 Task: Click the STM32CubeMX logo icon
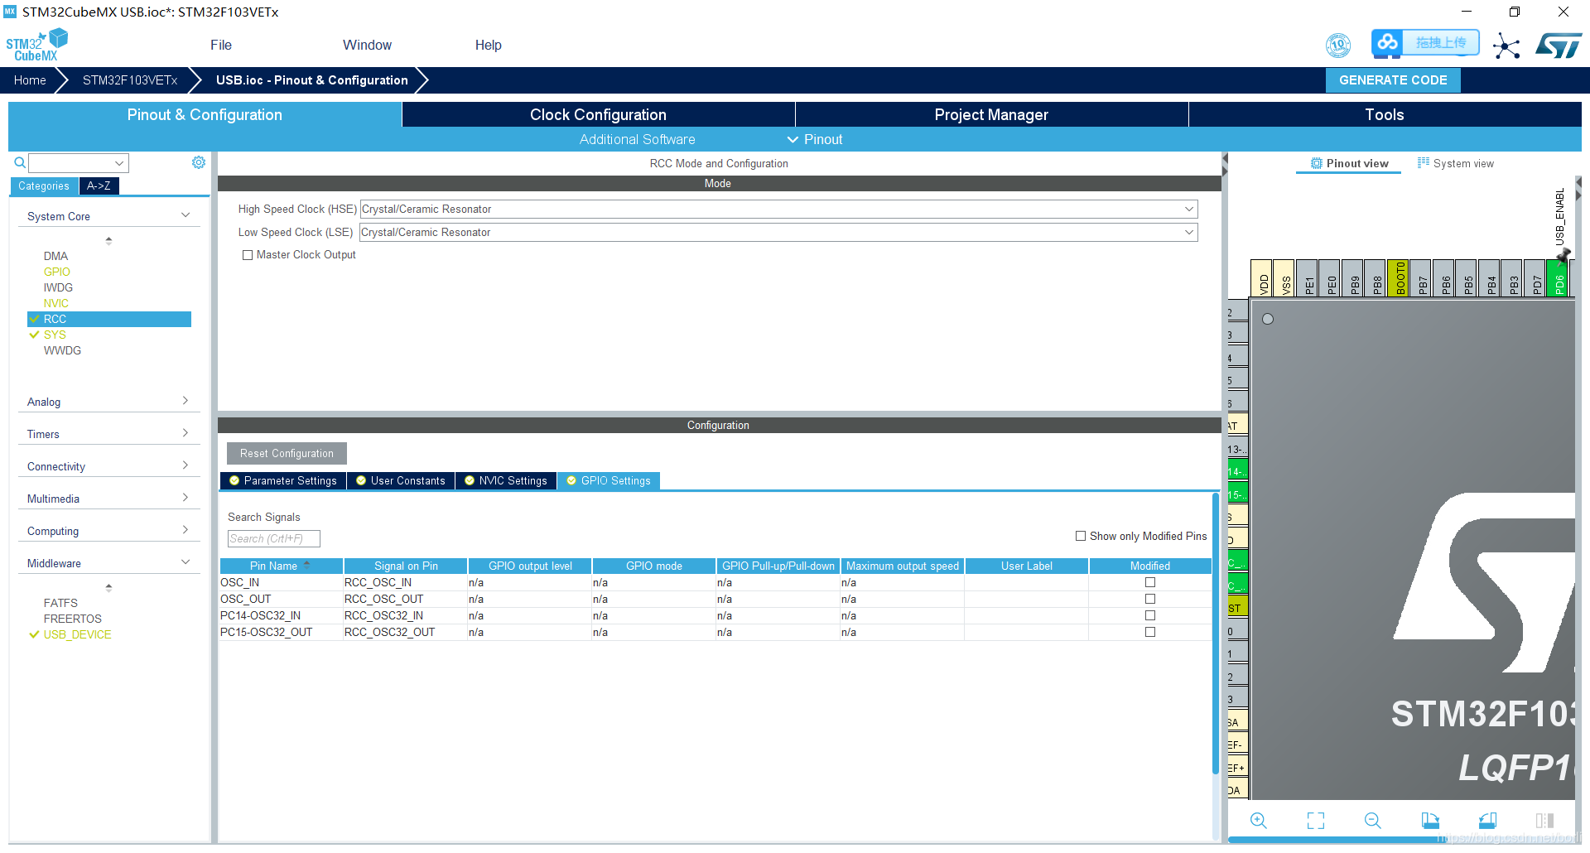(36, 45)
